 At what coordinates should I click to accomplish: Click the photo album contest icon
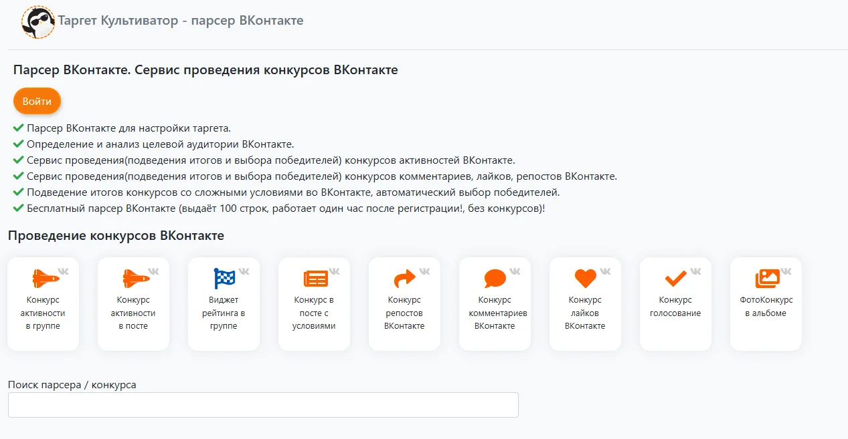coord(767,278)
